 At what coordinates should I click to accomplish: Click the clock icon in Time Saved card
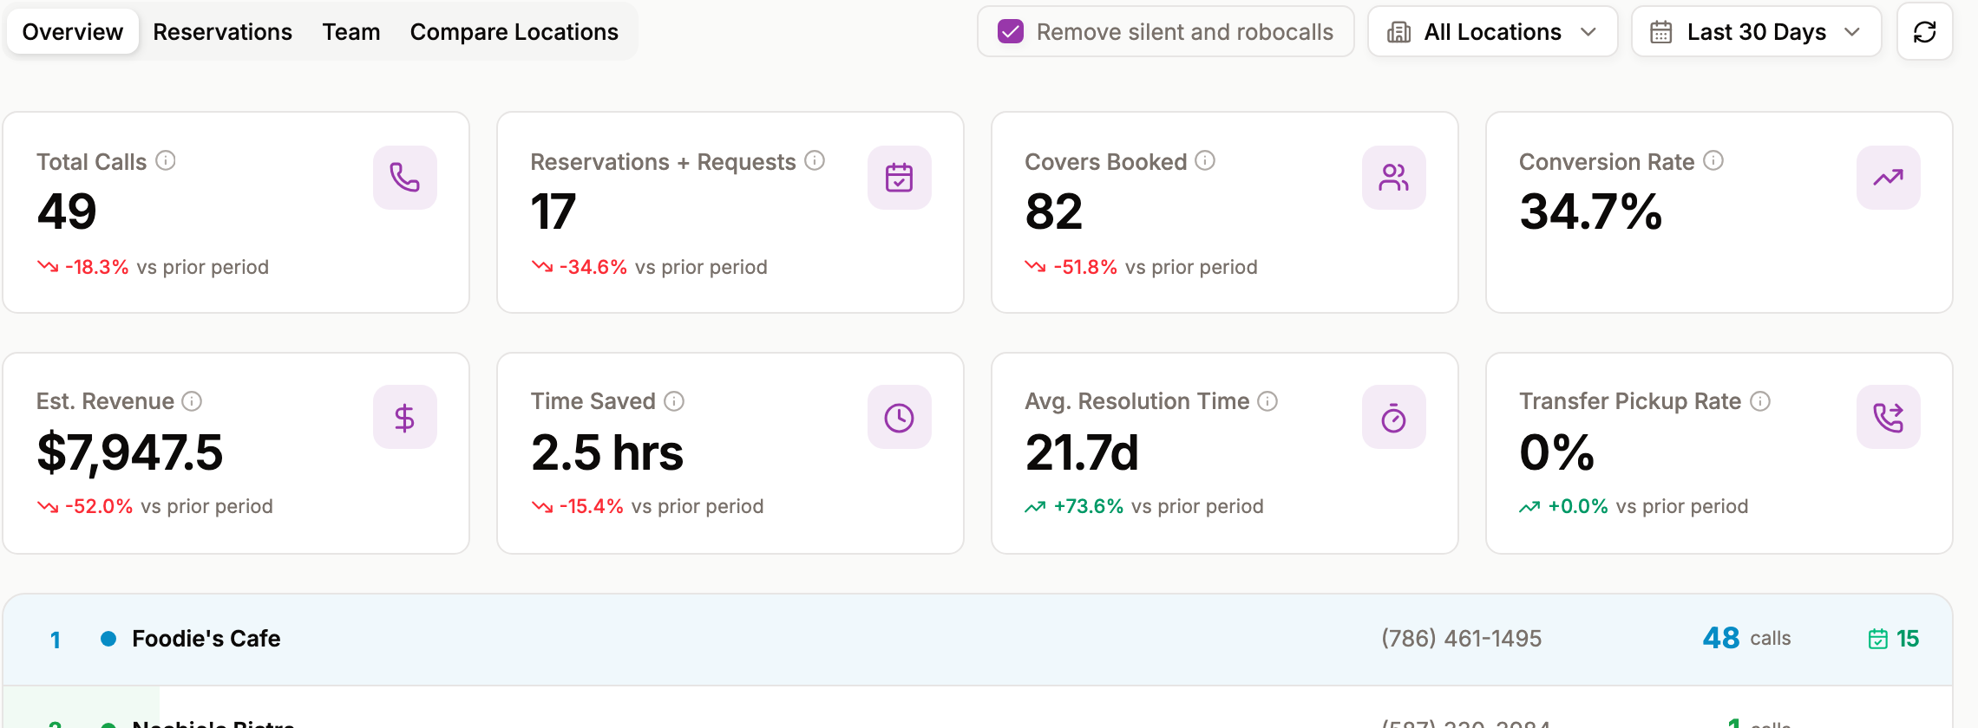click(x=899, y=418)
